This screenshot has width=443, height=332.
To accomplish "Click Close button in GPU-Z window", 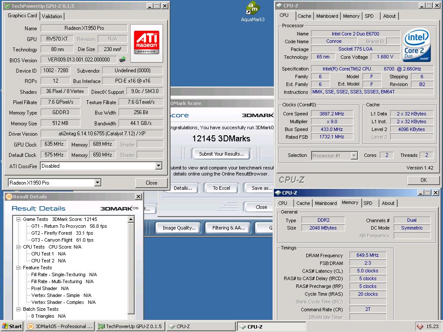I will [151, 183].
